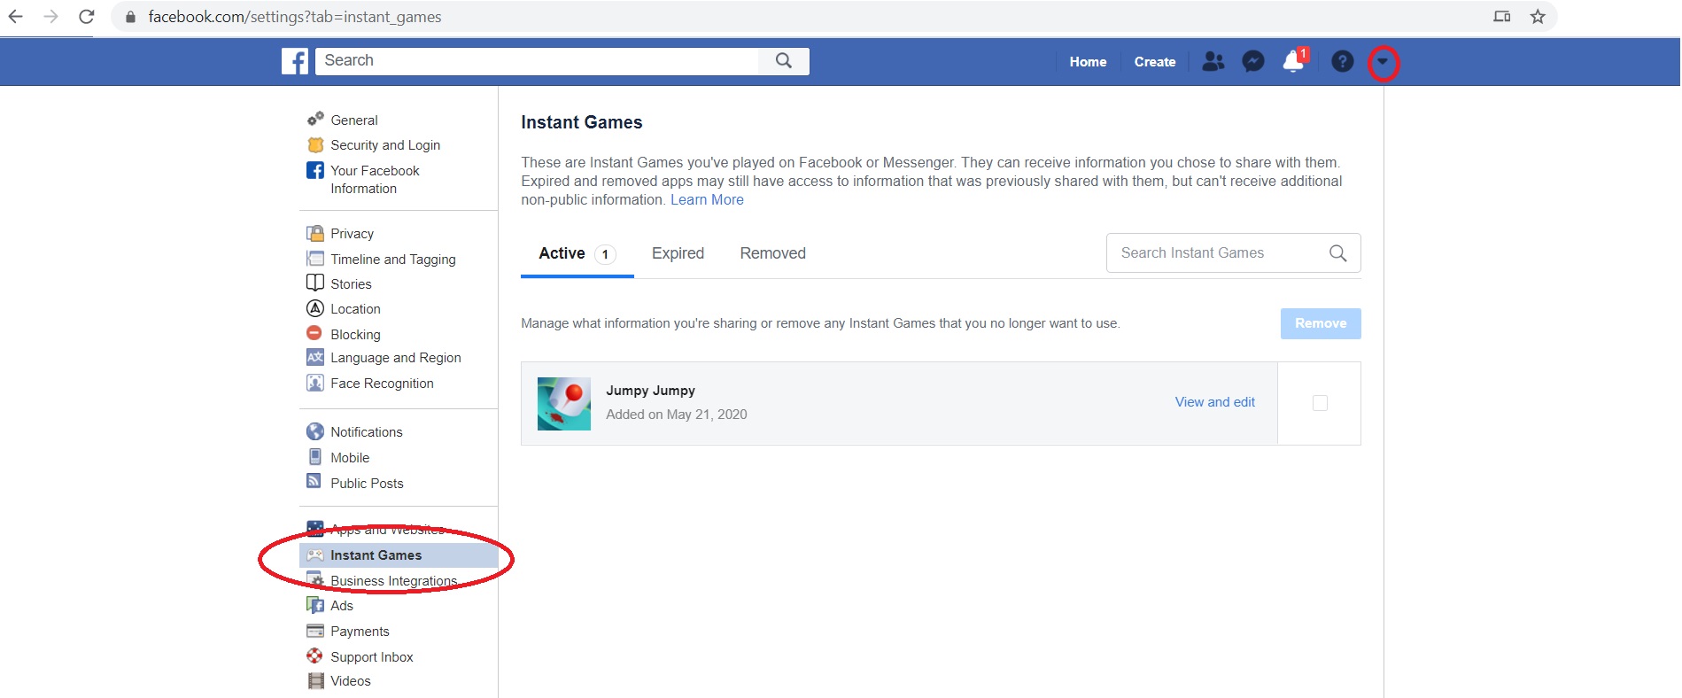Click the Payments card icon
The image size is (1682, 698).
[x=315, y=631]
